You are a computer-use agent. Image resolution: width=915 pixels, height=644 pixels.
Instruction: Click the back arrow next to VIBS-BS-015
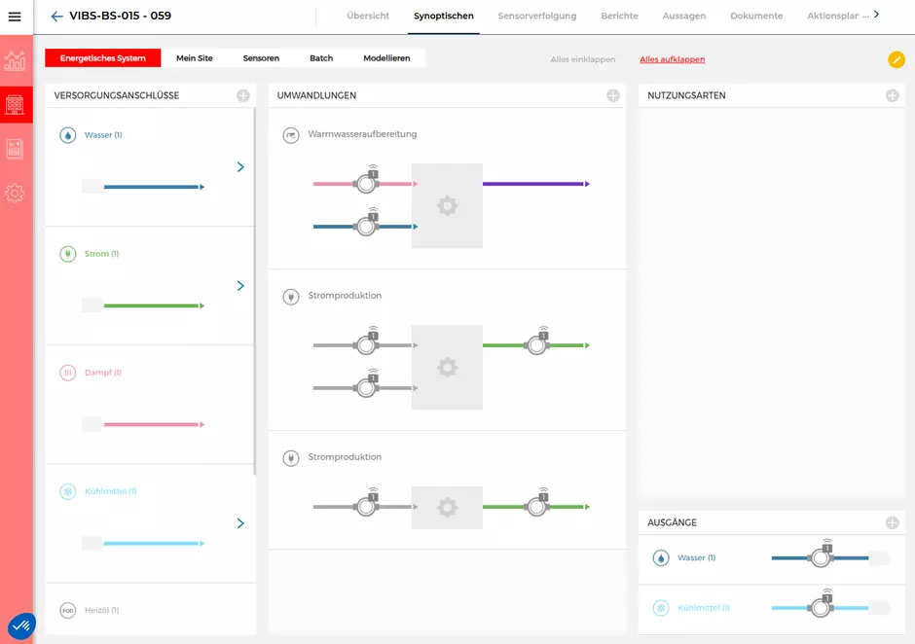[56, 17]
